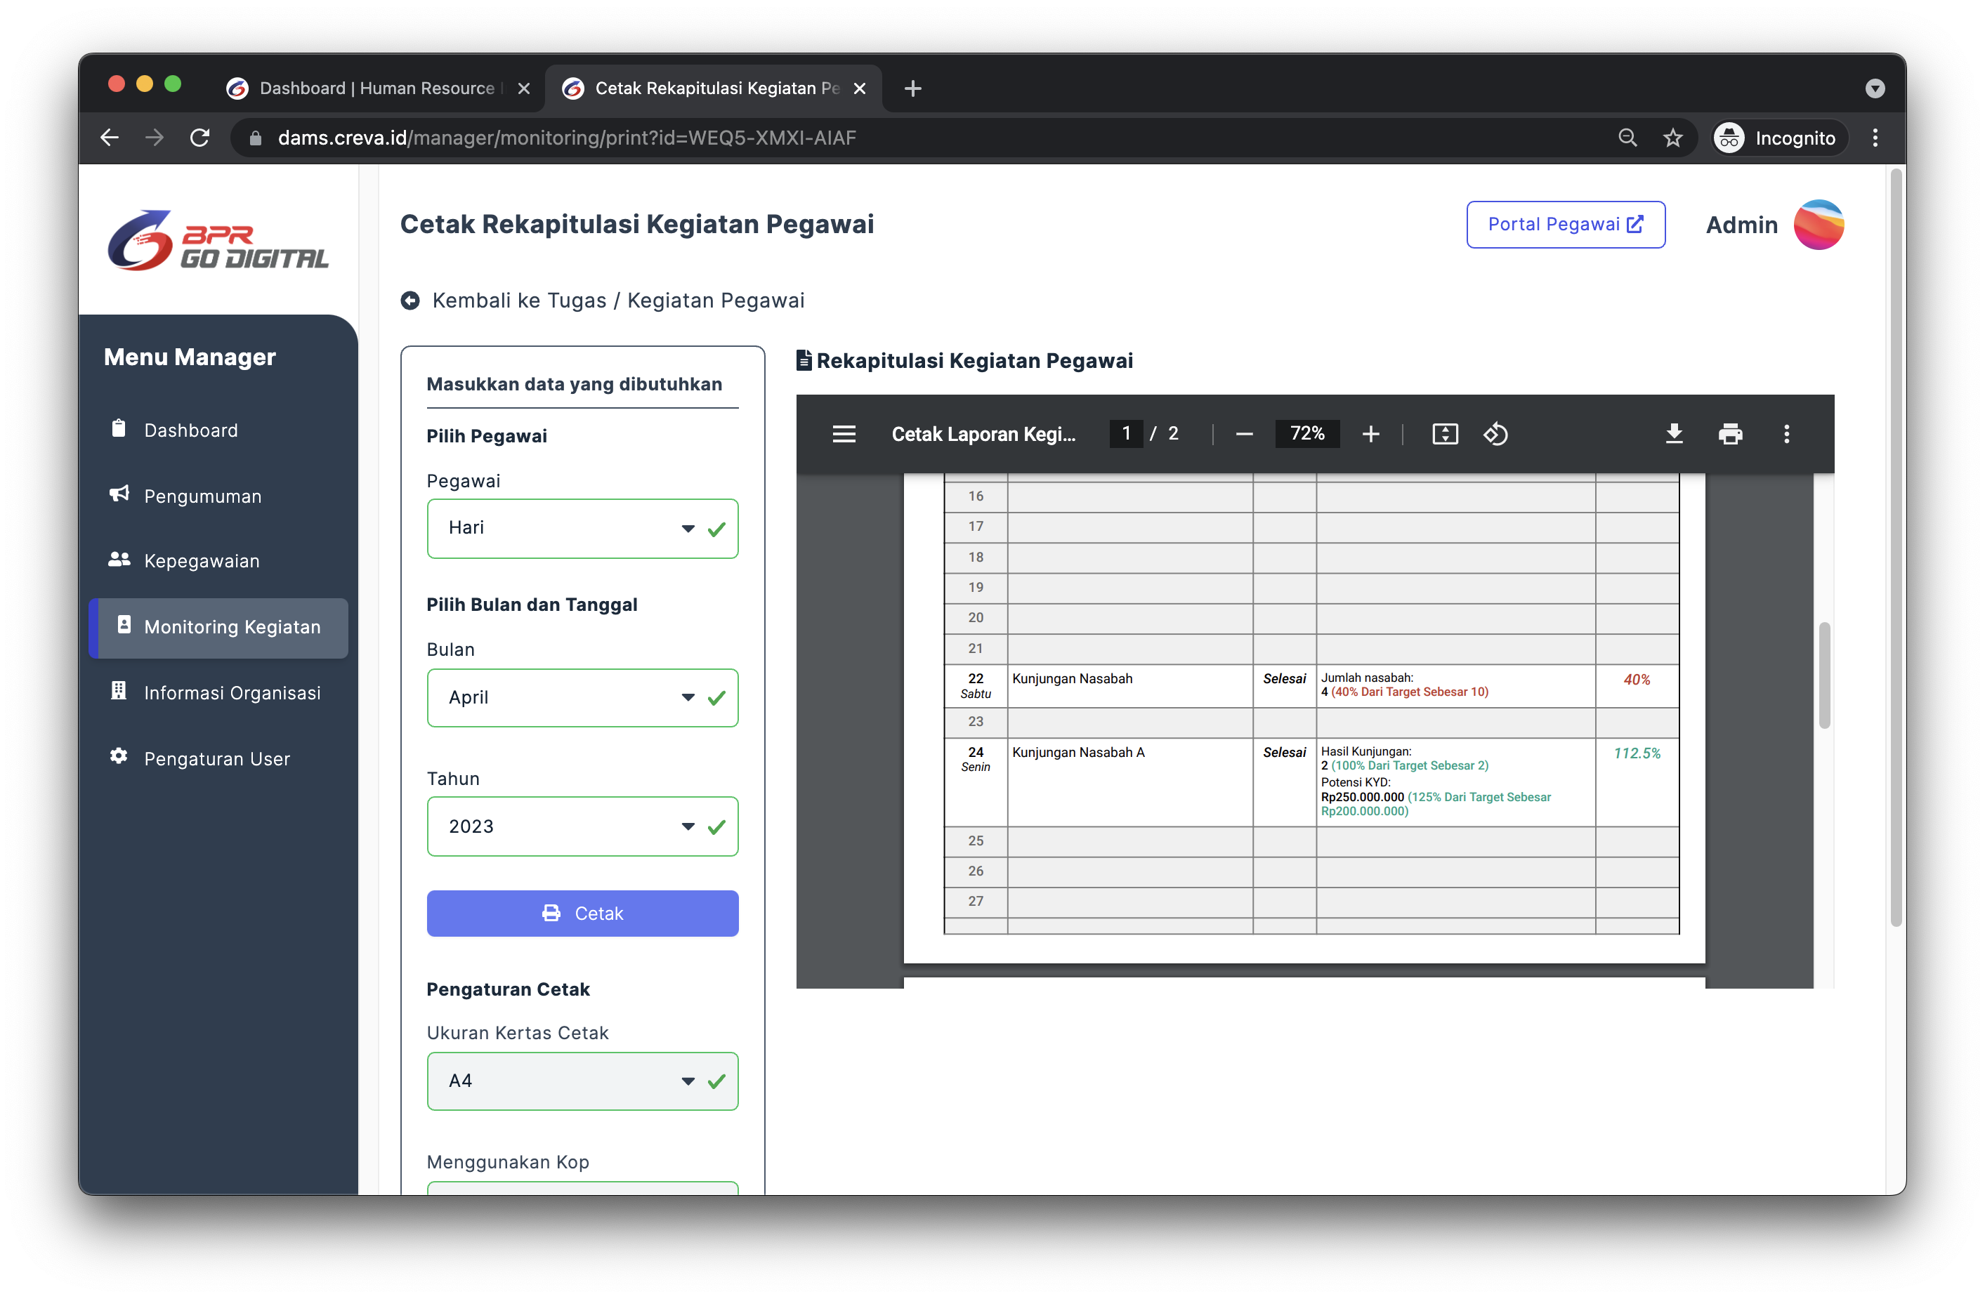
Task: Open Kepegawaian menu item
Action: click(202, 561)
